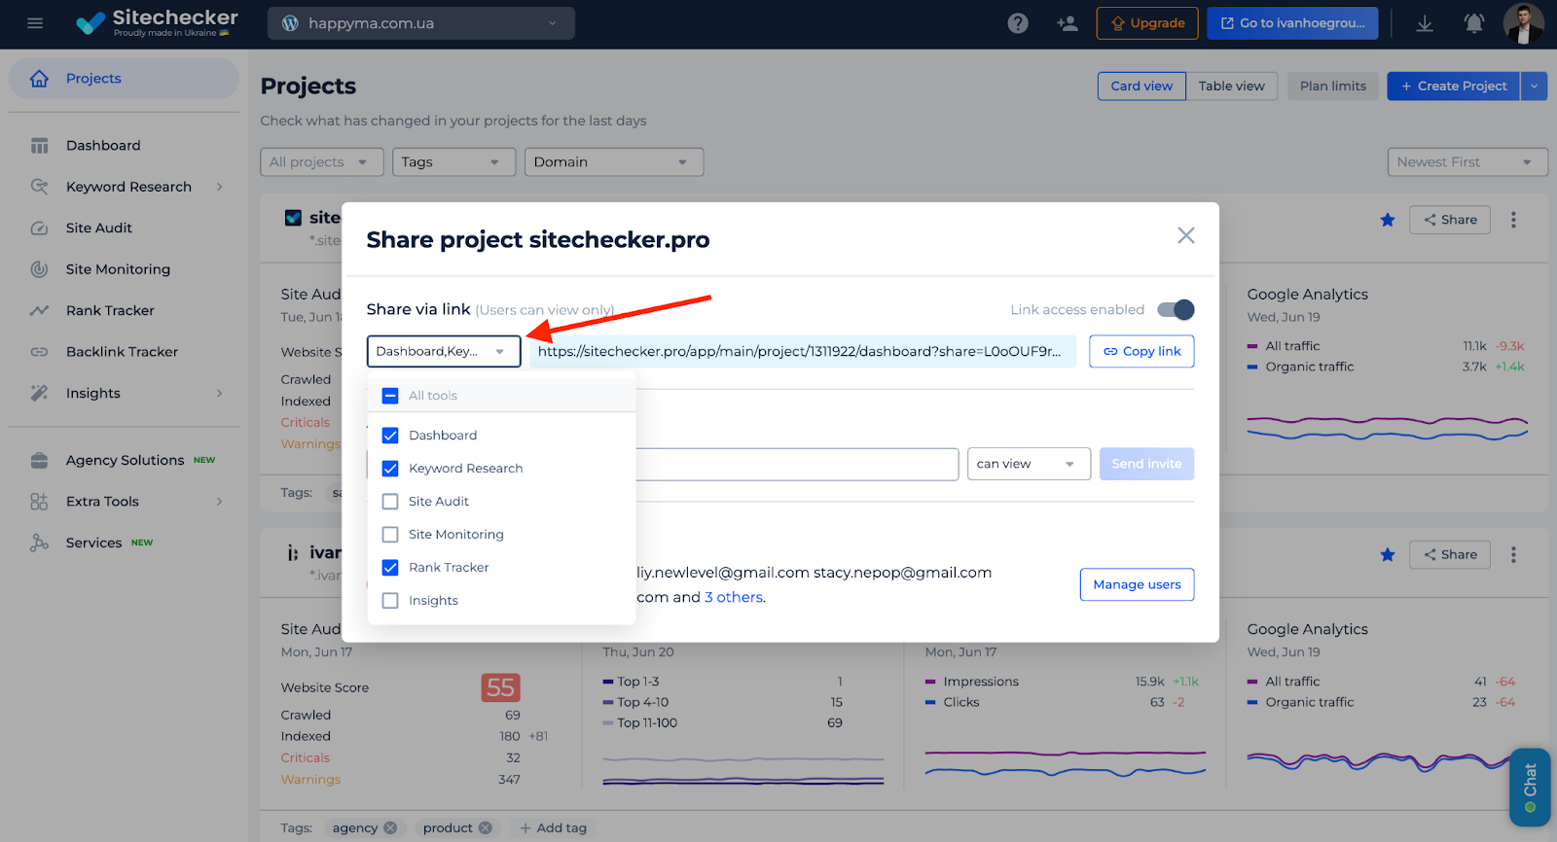1557x842 pixels.
Task: Click the Manage users button
Action: tap(1137, 584)
